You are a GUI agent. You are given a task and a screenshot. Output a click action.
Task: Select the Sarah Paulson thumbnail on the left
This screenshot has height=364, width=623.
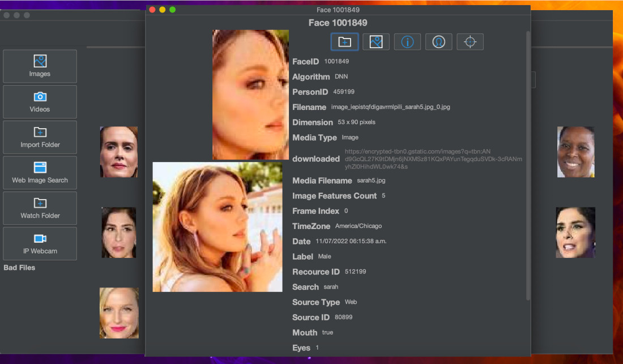click(119, 151)
